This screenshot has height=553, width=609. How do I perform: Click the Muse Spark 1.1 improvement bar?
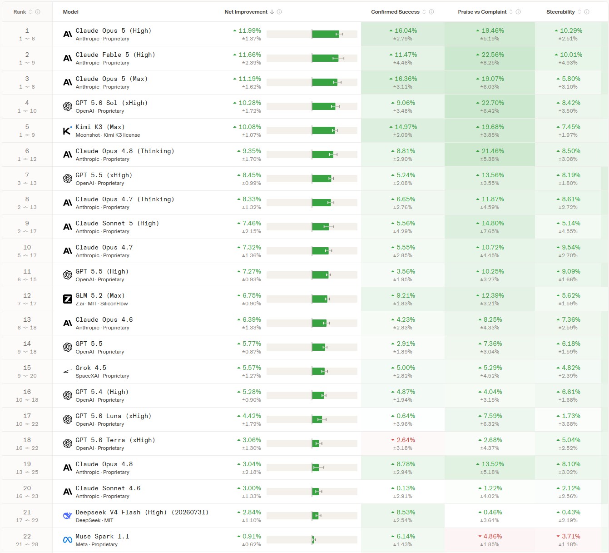(x=312, y=540)
